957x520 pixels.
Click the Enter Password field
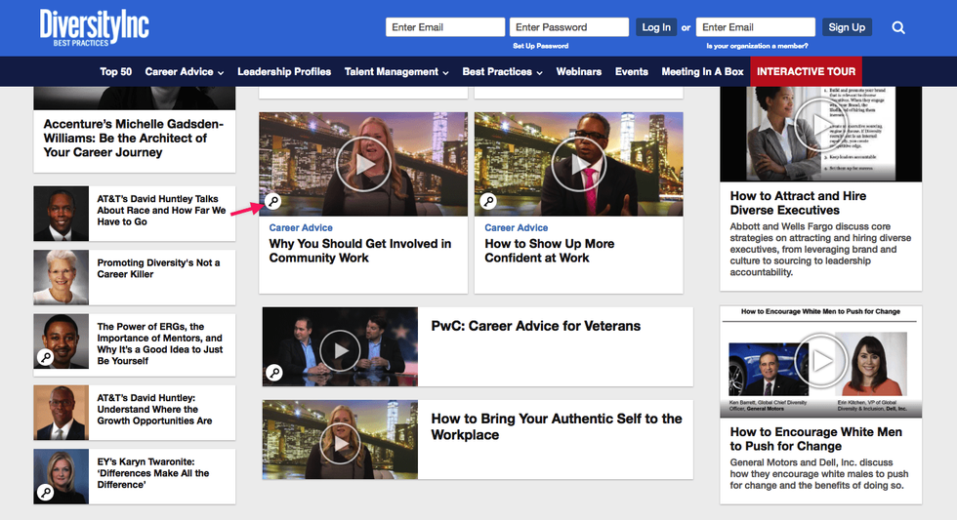pyautogui.click(x=569, y=27)
